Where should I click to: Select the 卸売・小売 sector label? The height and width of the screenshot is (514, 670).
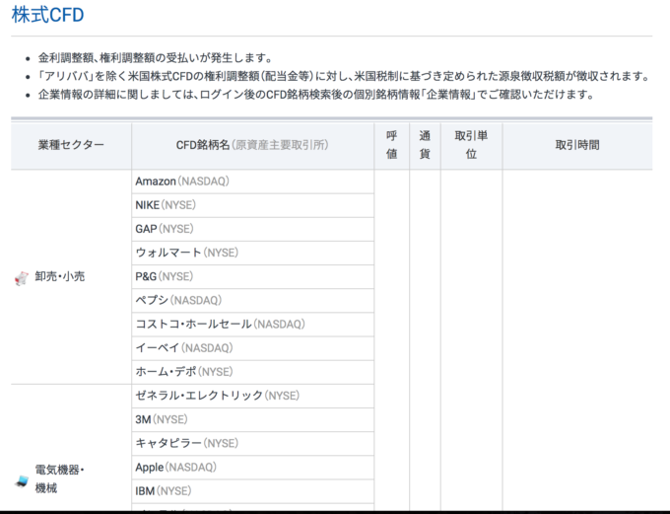(x=59, y=276)
